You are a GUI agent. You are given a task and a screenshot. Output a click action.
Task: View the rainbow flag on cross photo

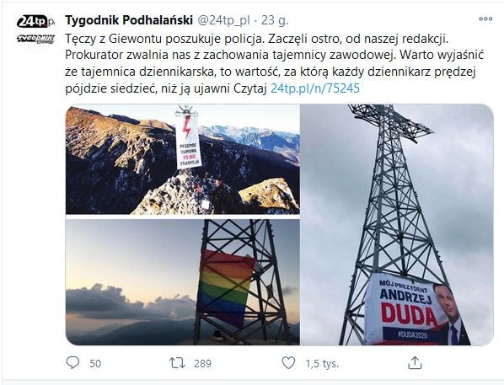tap(183, 282)
